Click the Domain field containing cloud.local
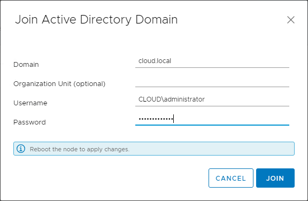Screen dimensions: 308x201 [x=212, y=61]
